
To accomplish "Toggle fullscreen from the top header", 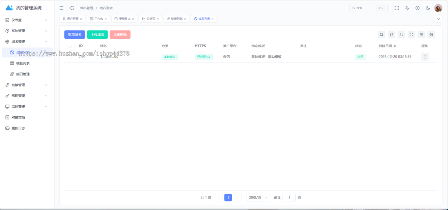I will click(x=397, y=8).
